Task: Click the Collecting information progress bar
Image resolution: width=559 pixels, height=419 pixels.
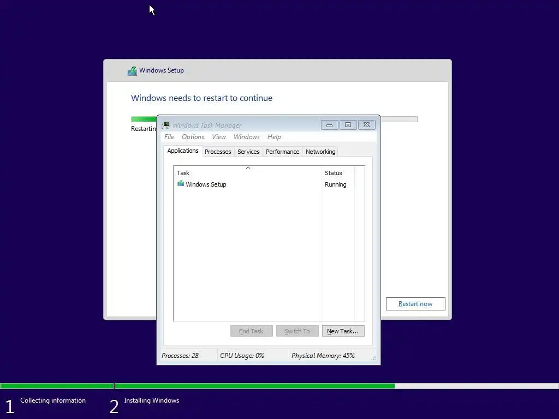Action: coord(57,386)
